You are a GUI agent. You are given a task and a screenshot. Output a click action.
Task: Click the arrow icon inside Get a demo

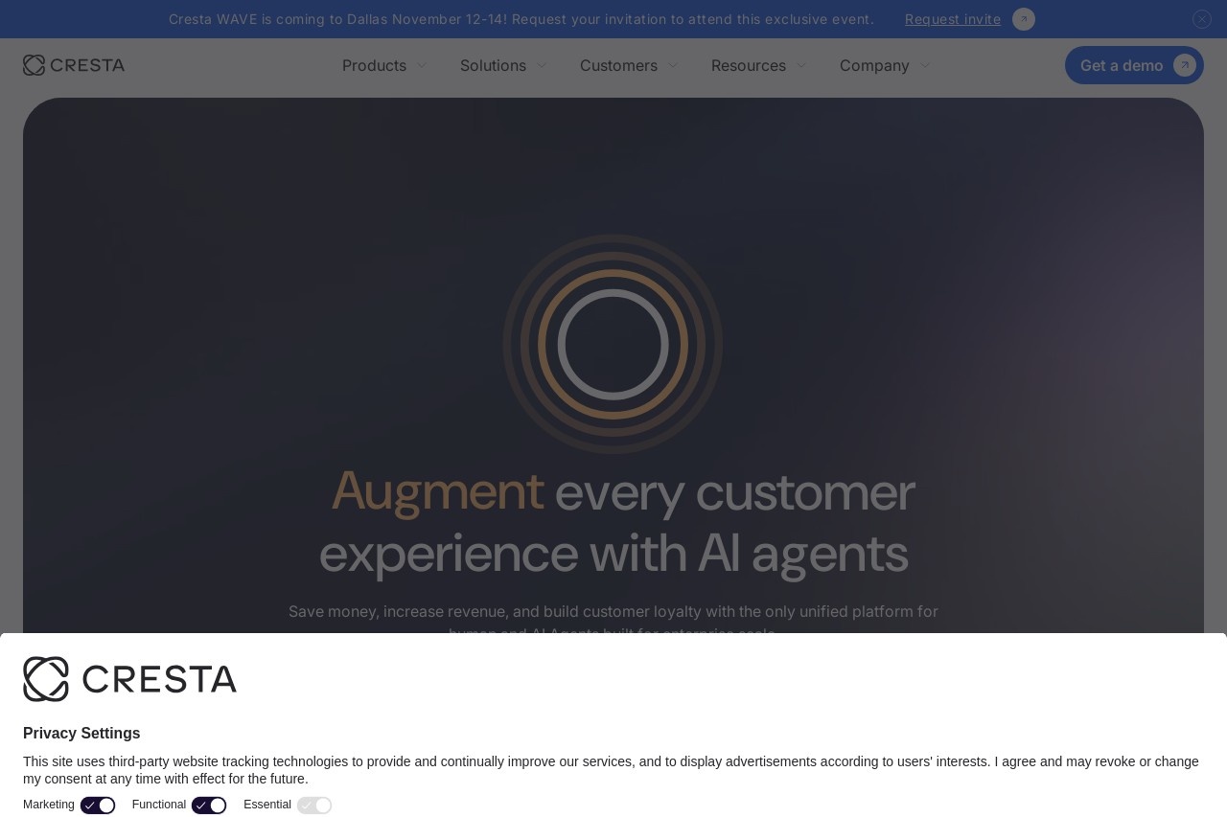tap(1185, 65)
